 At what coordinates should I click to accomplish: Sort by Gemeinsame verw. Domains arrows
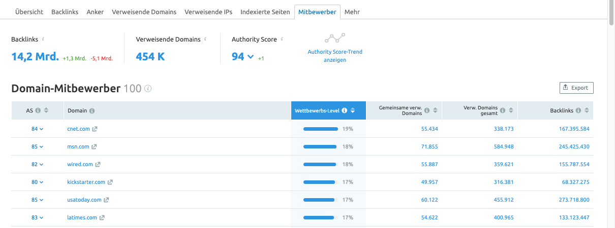tap(435, 110)
